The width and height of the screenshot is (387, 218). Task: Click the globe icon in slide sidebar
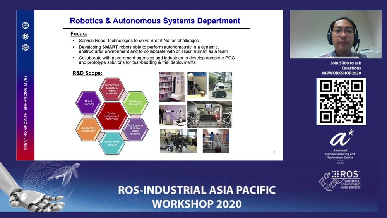click(x=25, y=47)
